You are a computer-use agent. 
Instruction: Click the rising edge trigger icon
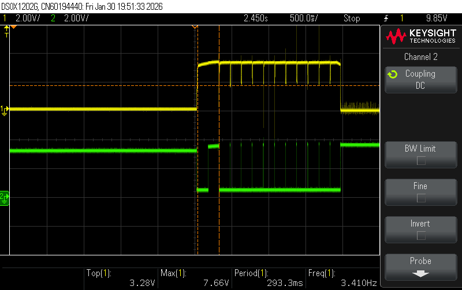[x=386, y=18]
